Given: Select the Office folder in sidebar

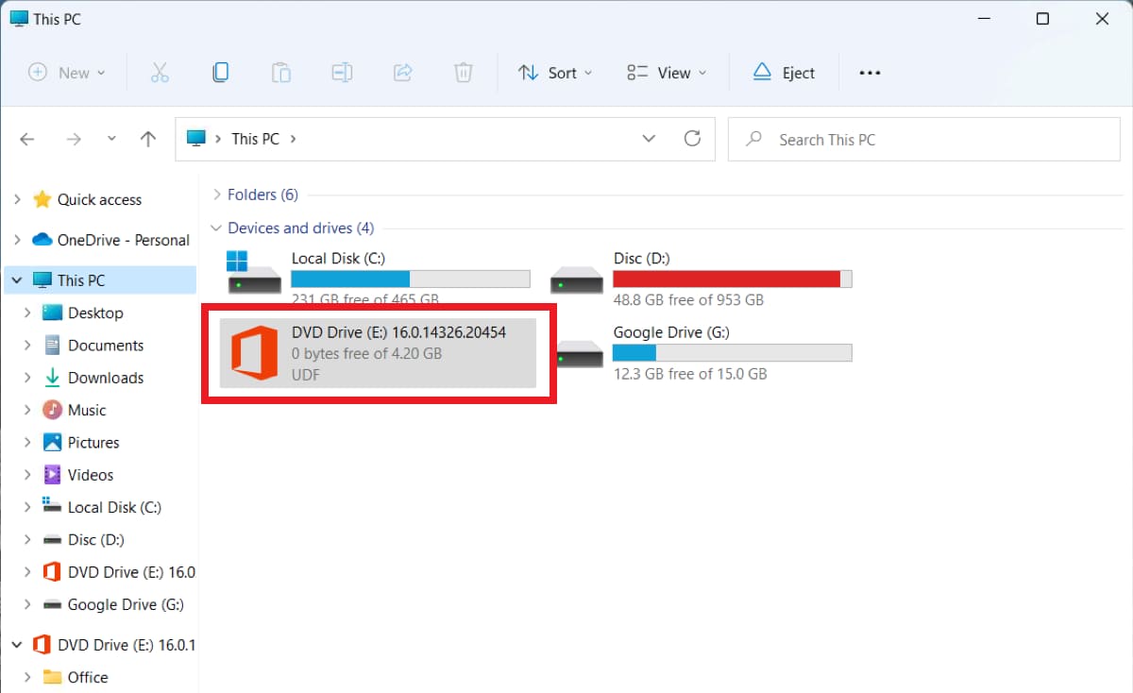Looking at the screenshot, I should coord(87,677).
